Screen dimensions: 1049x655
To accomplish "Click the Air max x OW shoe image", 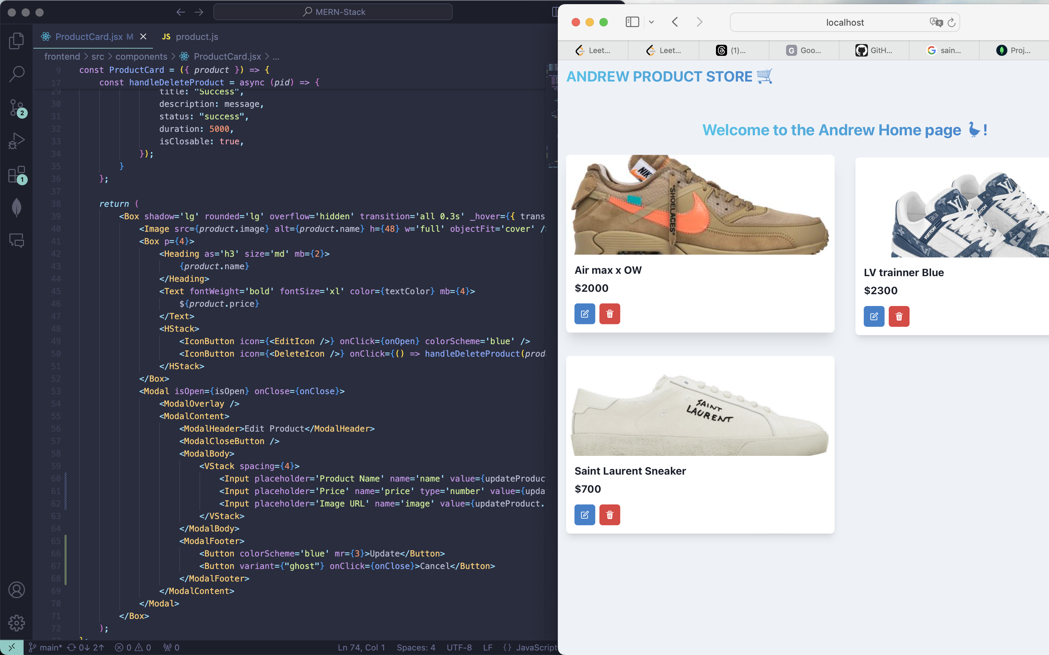I will [700, 205].
